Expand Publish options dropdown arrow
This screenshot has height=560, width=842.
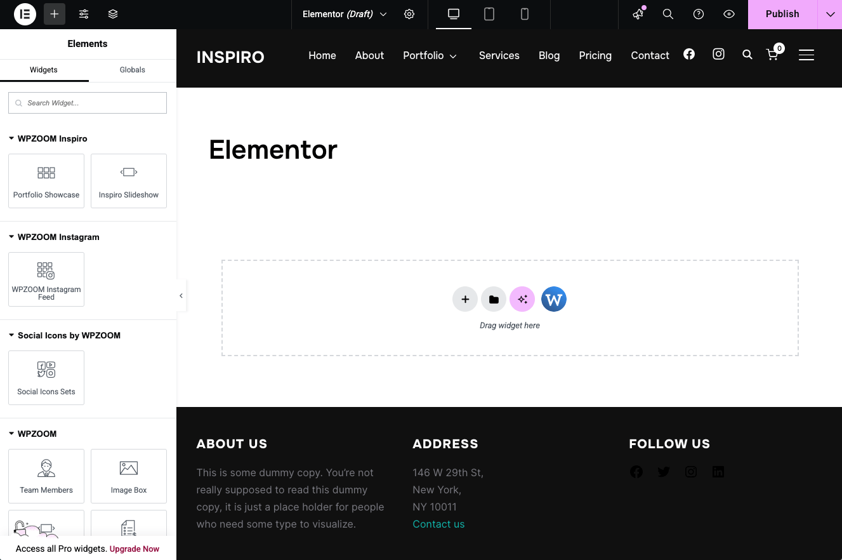pyautogui.click(x=830, y=14)
